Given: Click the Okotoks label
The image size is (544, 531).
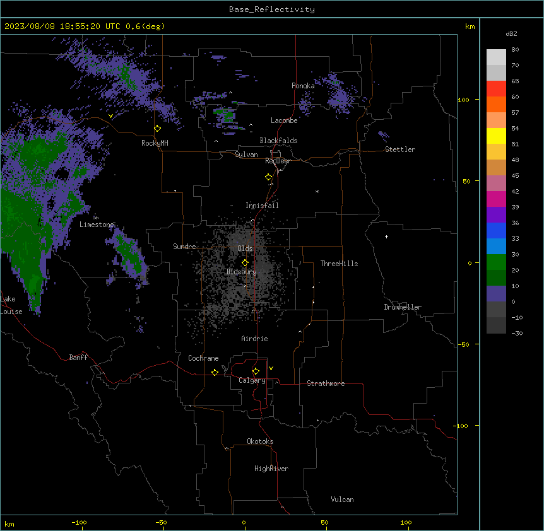Looking at the screenshot, I should [x=260, y=441].
